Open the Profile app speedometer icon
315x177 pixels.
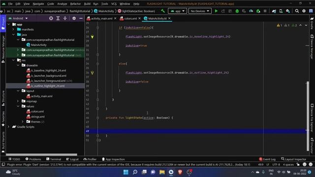click(x=251, y=11)
